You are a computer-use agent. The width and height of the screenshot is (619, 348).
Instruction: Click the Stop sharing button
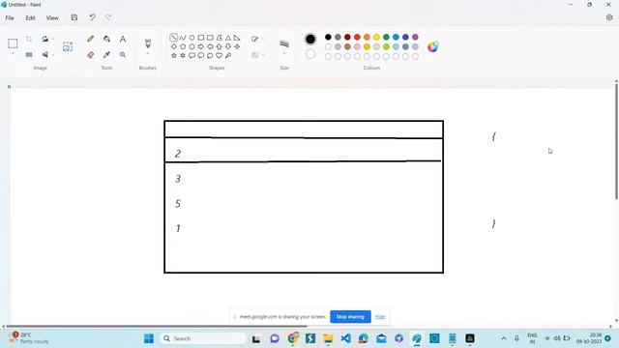[350, 316]
